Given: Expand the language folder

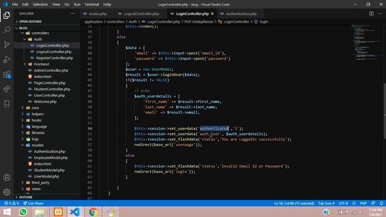Looking at the screenshot, I should 39,127.
